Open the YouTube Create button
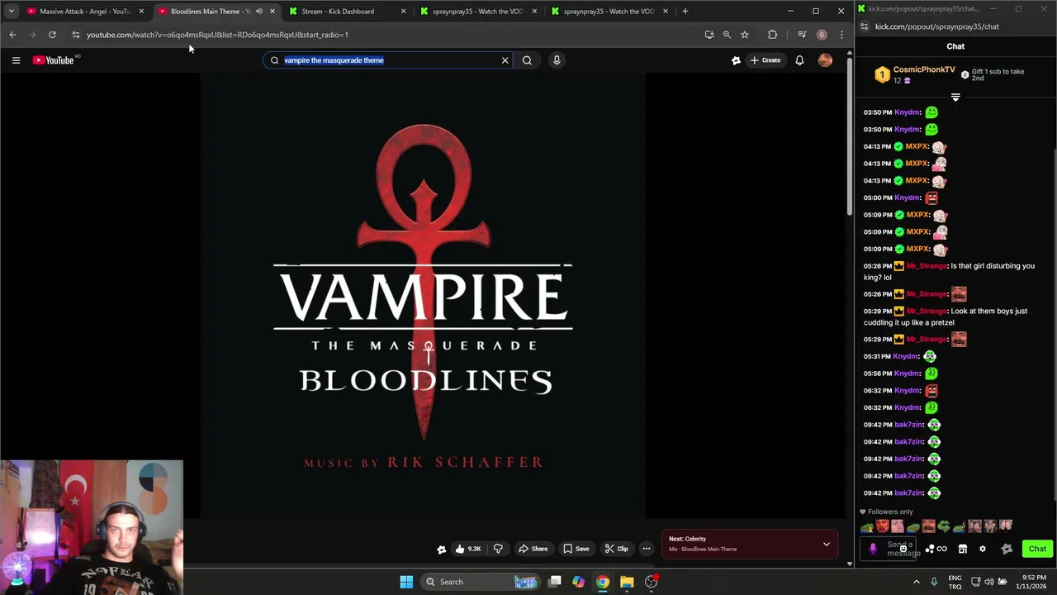 (x=765, y=60)
